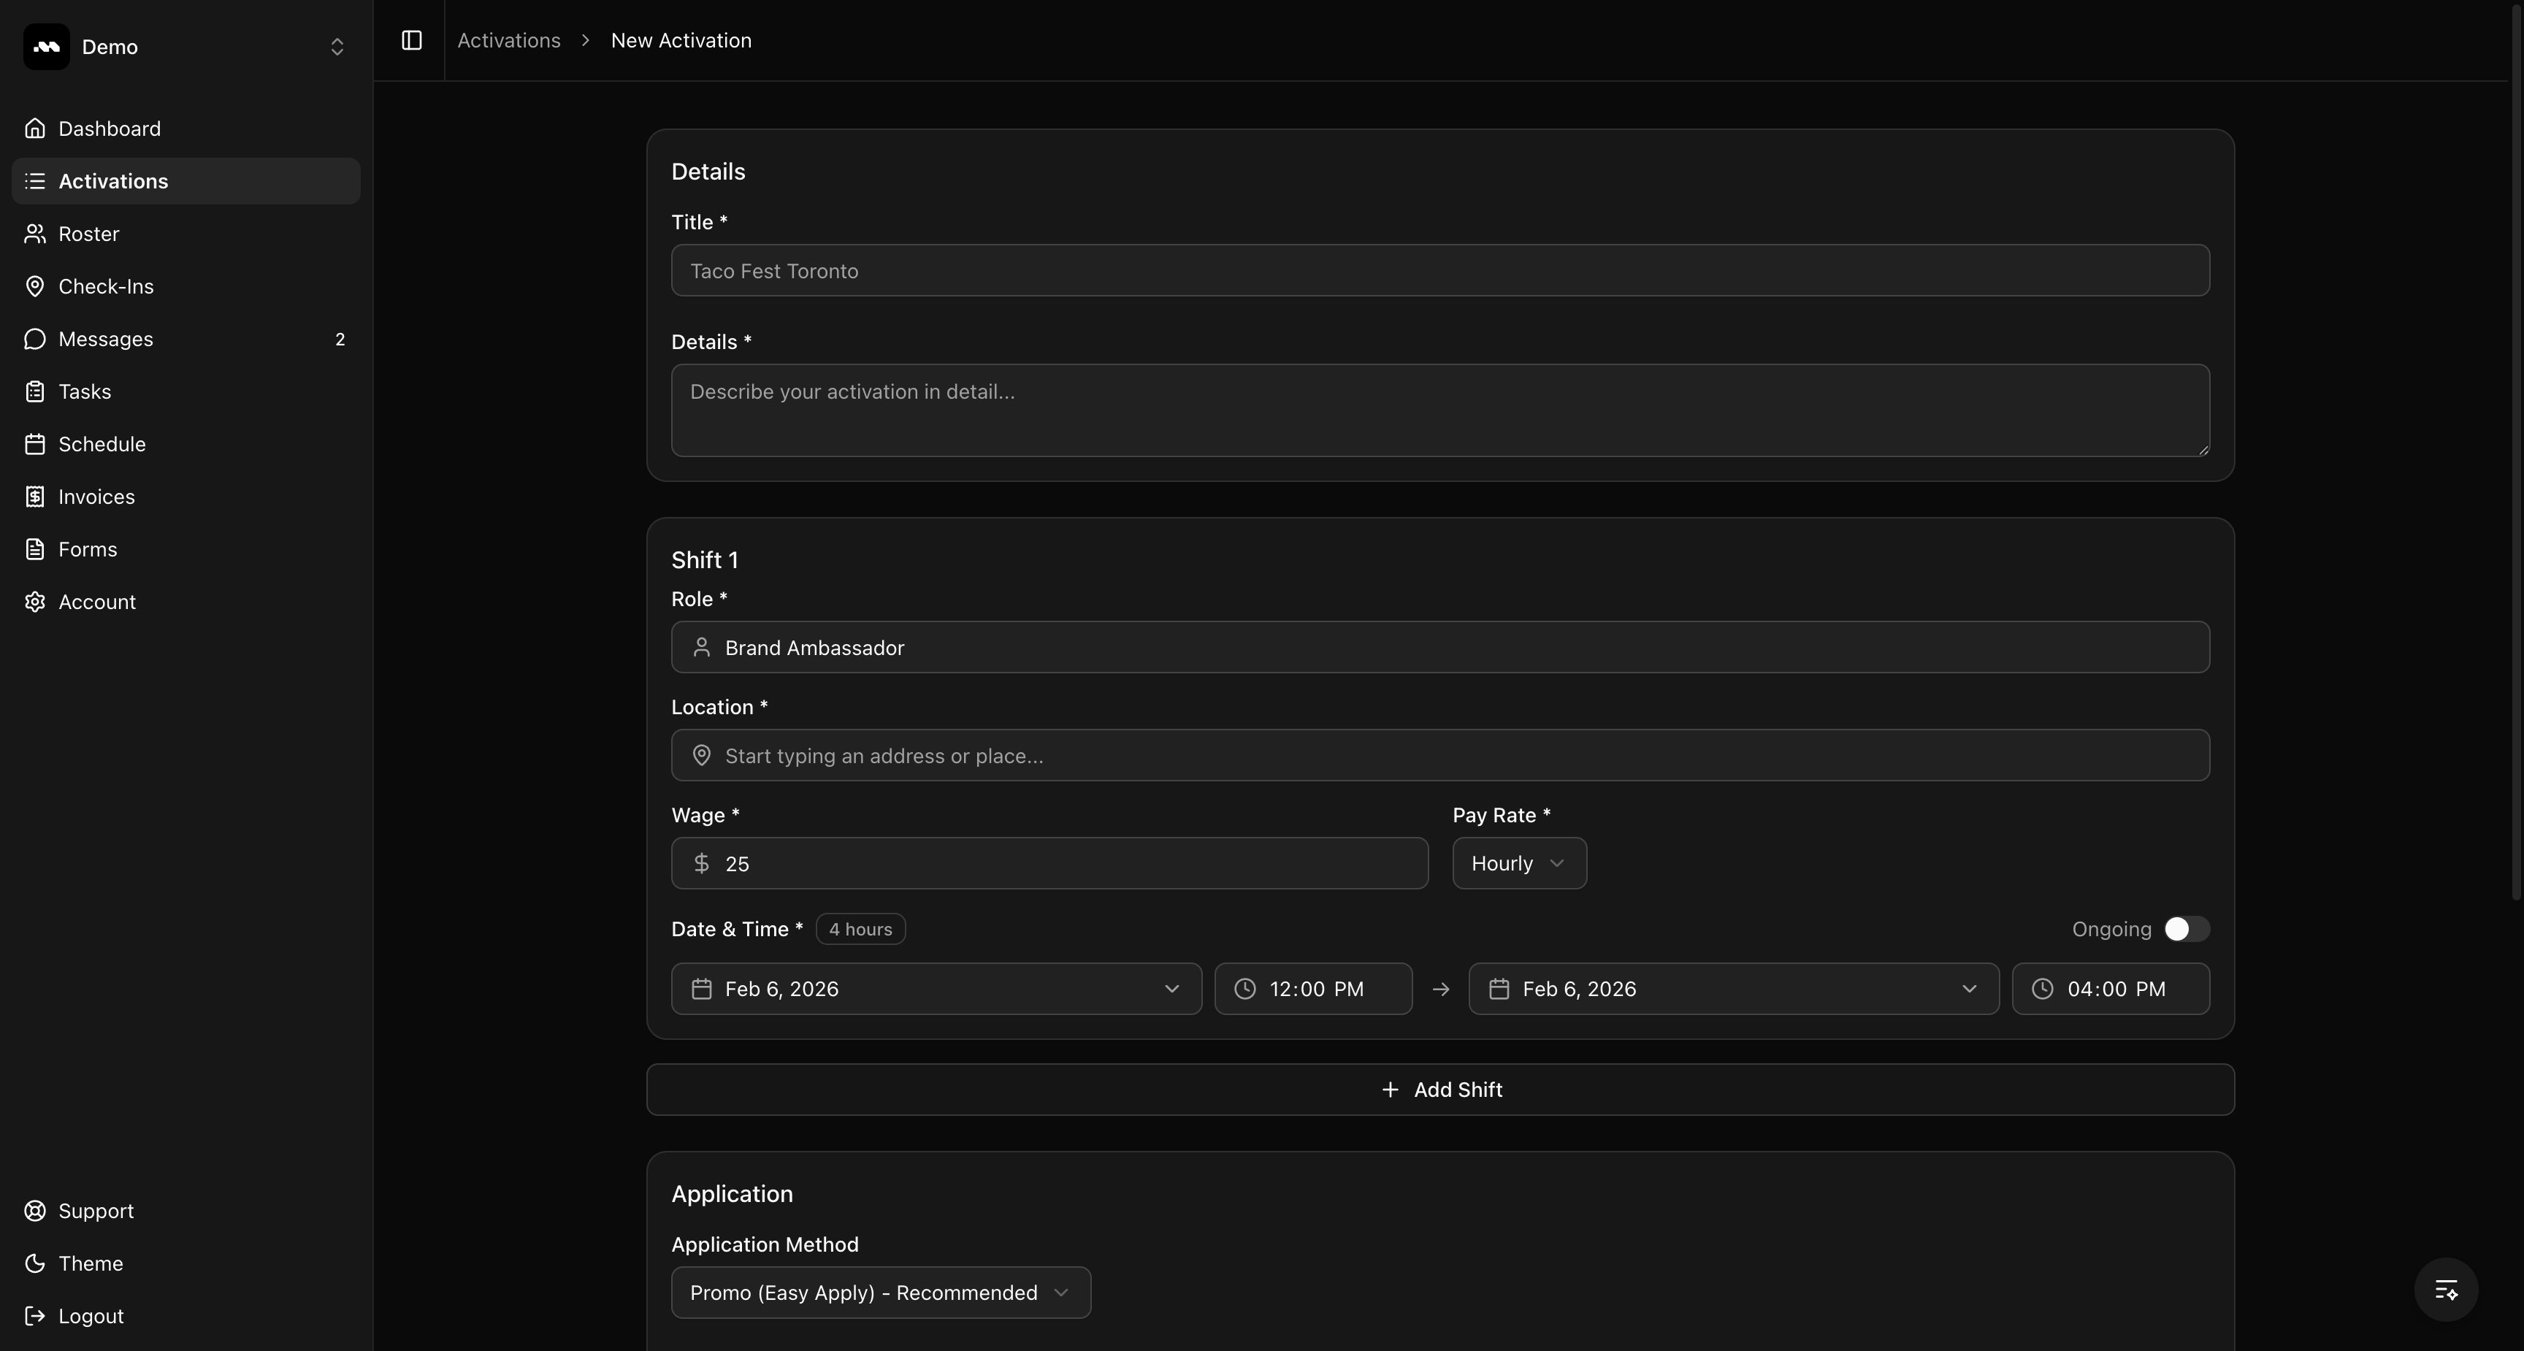Image resolution: width=2524 pixels, height=1351 pixels.
Task: Open the Support page
Action: (94, 1210)
